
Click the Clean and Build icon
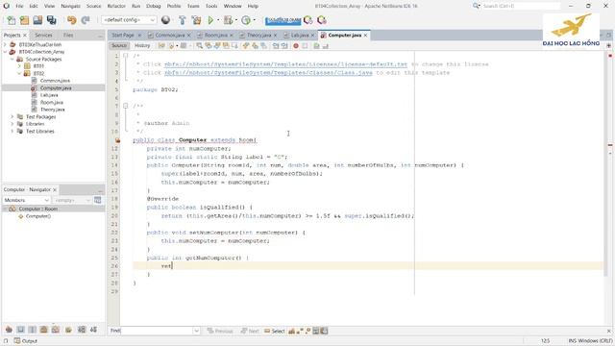coord(196,20)
